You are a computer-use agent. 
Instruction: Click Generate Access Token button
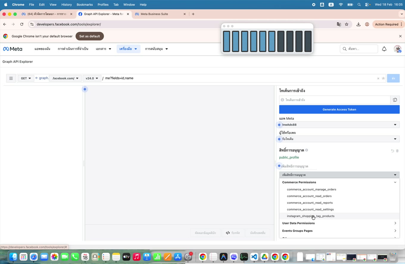(x=339, y=109)
